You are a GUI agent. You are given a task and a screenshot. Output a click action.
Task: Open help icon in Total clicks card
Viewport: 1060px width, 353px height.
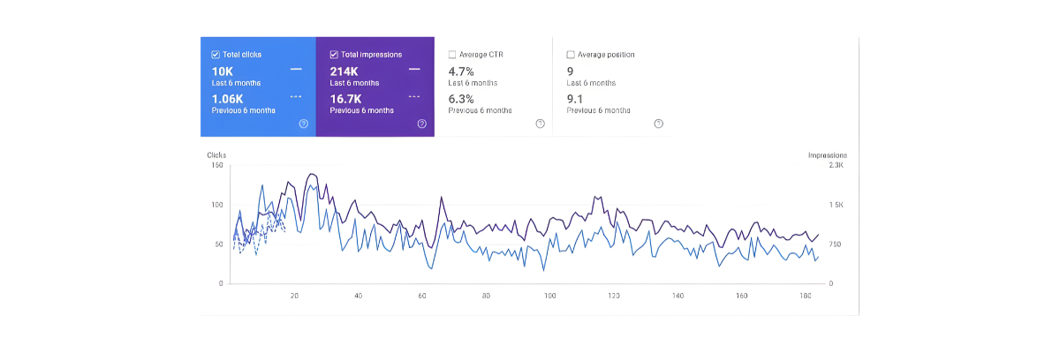pos(303,124)
